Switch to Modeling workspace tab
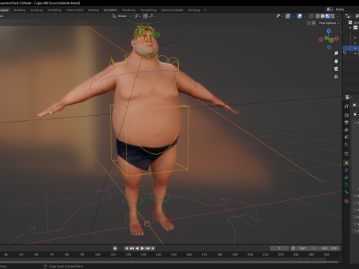The height and width of the screenshot is (269, 359). coord(19,10)
